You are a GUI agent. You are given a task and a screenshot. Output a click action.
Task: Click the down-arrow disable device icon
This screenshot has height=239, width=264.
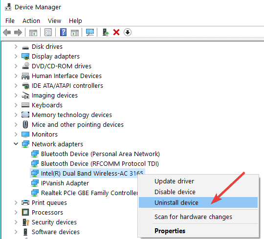pyautogui.click(x=128, y=32)
